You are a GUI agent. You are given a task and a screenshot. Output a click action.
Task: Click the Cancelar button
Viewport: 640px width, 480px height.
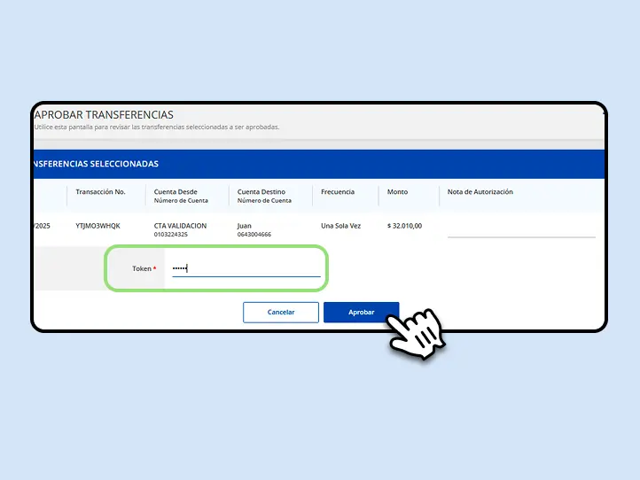(281, 312)
